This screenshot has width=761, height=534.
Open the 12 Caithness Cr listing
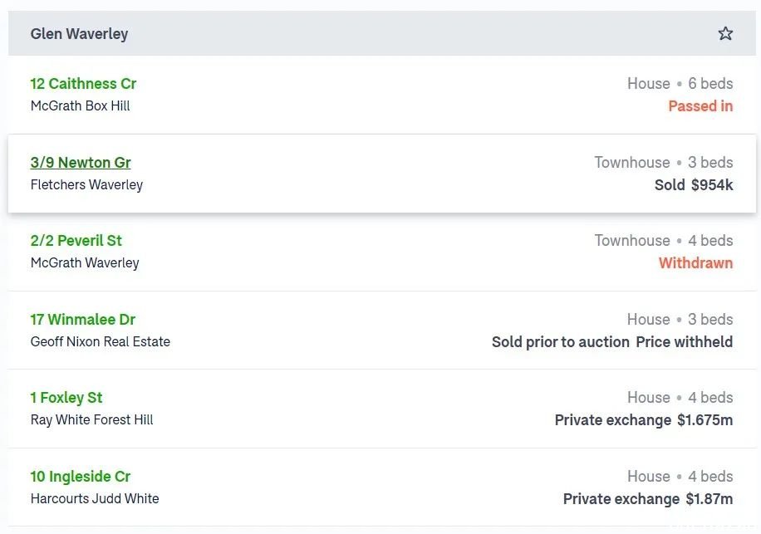click(x=83, y=83)
